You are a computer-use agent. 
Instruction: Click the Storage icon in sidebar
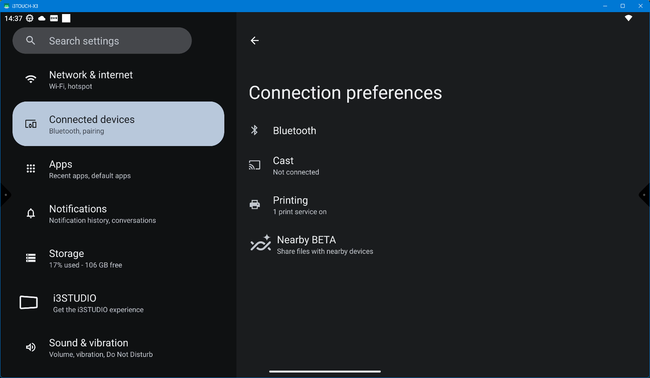[x=31, y=258]
